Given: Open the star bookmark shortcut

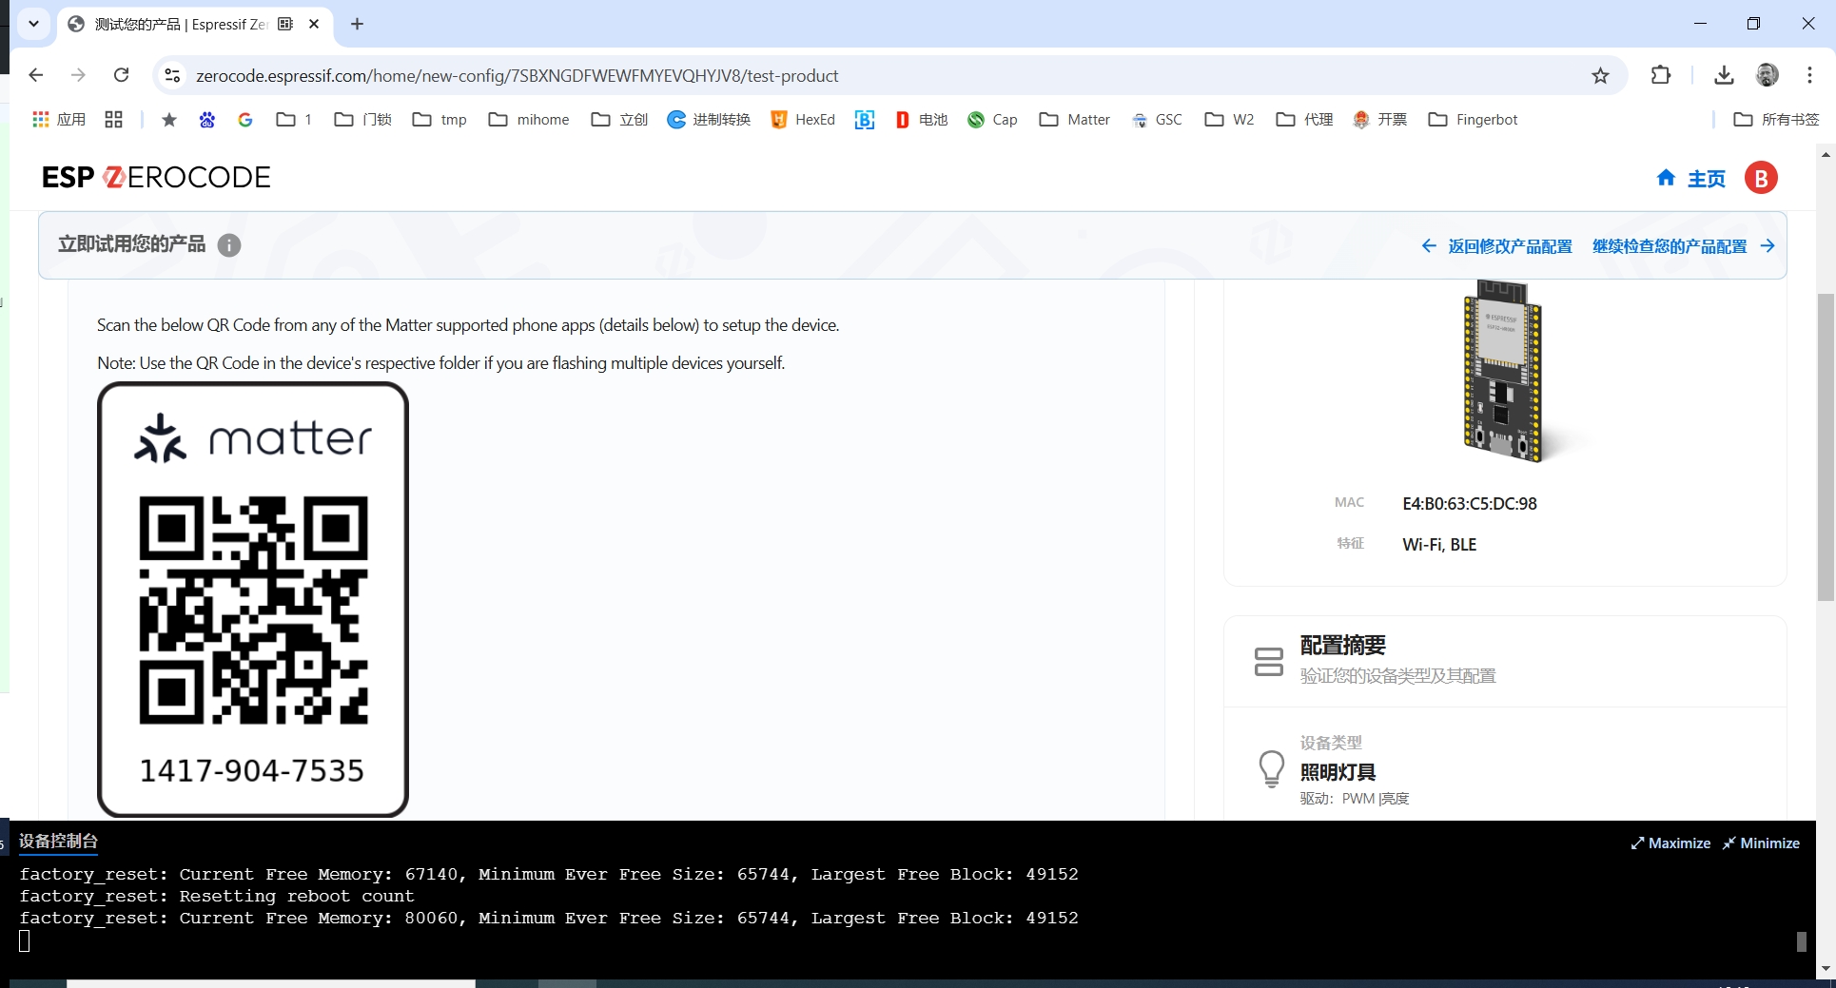Looking at the screenshot, I should click(x=169, y=119).
